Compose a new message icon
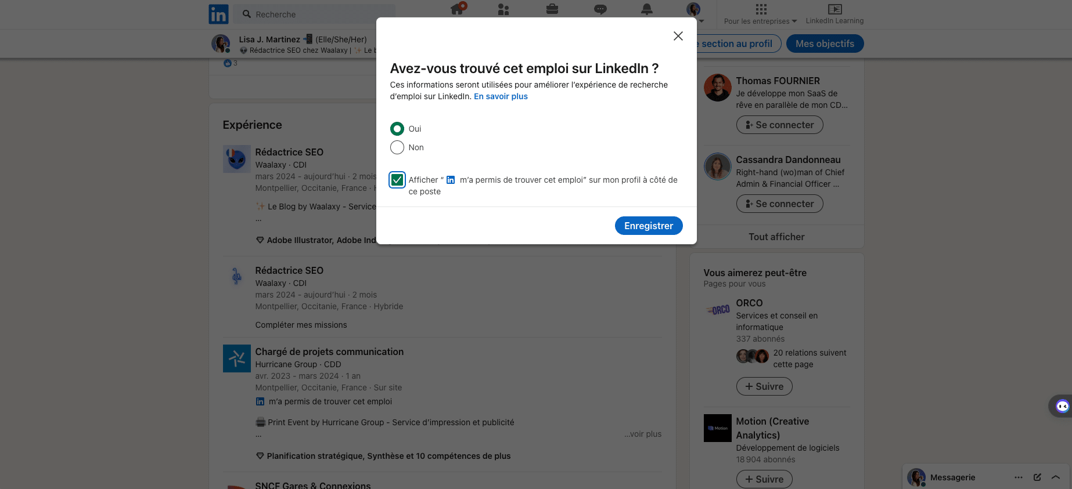This screenshot has width=1072, height=489. click(x=1037, y=477)
